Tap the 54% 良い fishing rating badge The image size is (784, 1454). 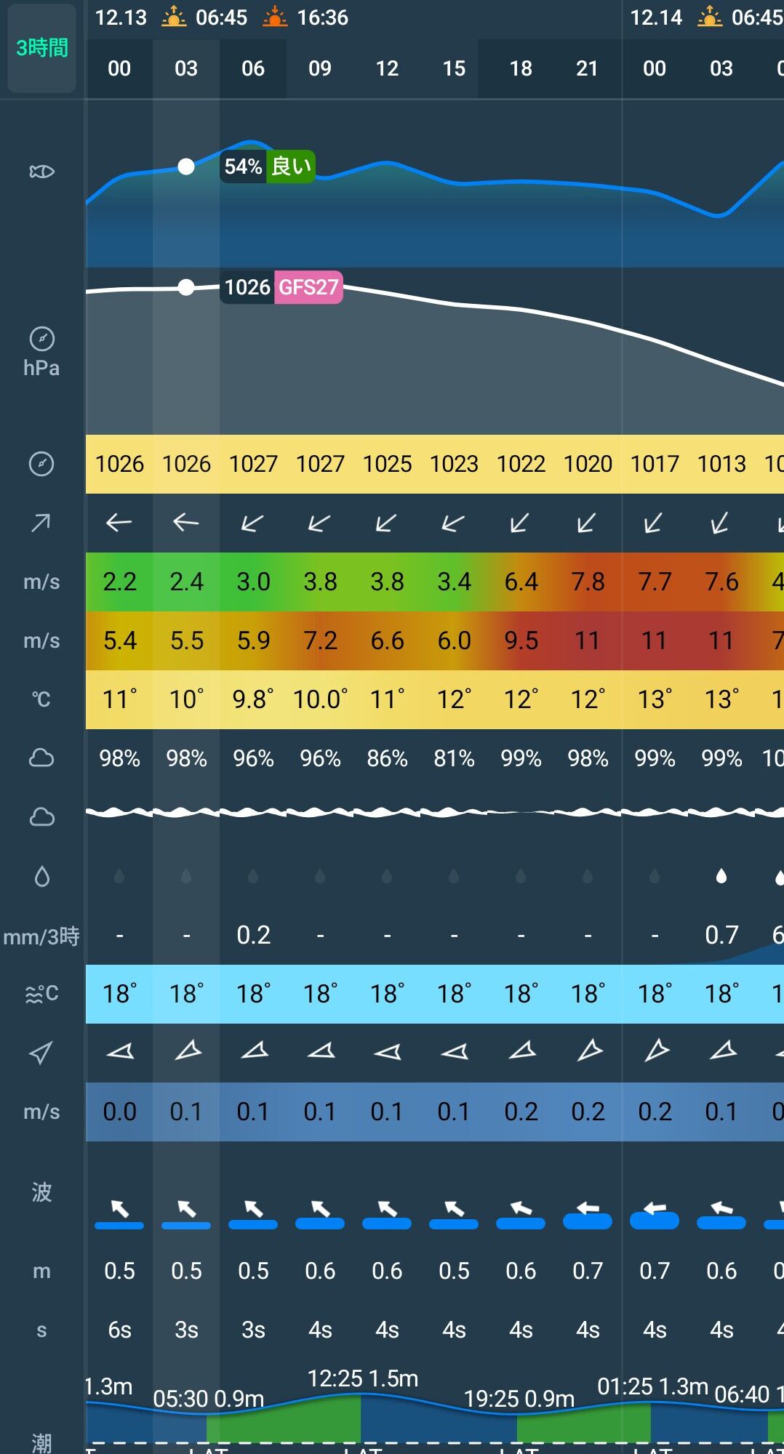point(268,166)
